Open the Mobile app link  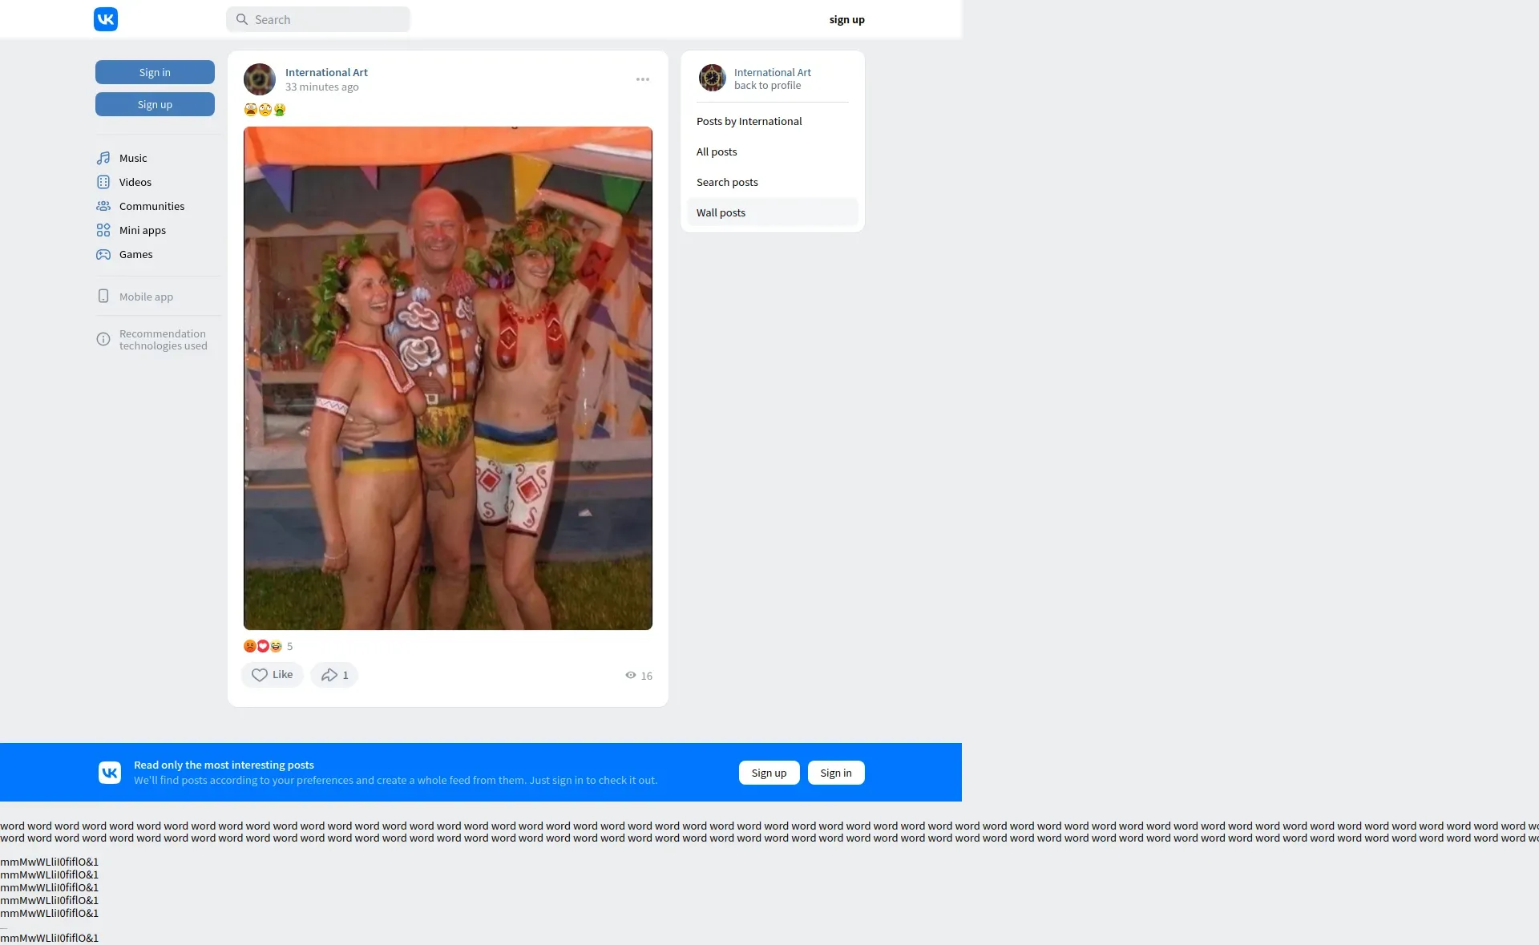[146, 297]
